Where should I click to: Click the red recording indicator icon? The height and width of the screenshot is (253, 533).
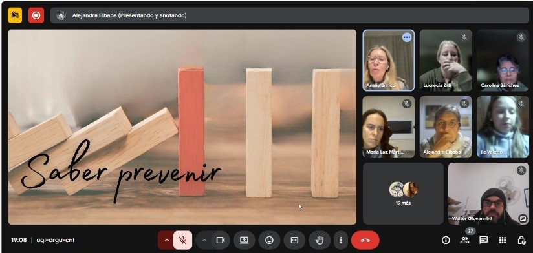(36, 15)
